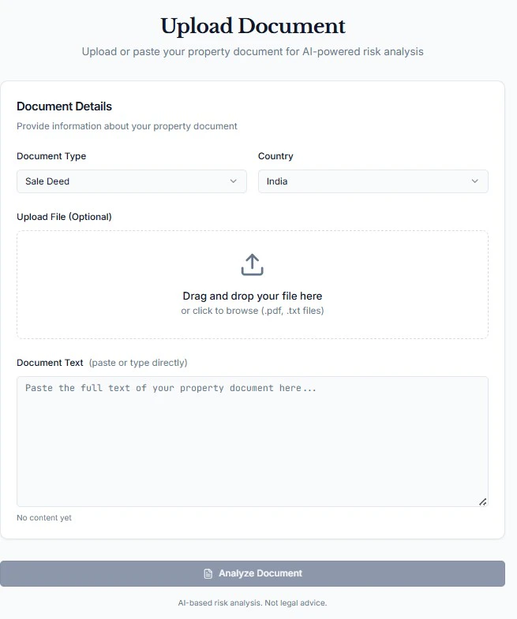Click the Document Text label

[x=50, y=363]
